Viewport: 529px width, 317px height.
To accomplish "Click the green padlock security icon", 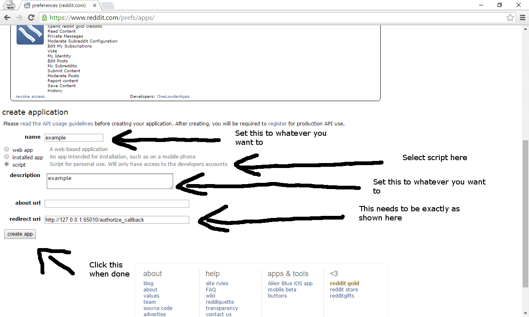I will 44,18.
